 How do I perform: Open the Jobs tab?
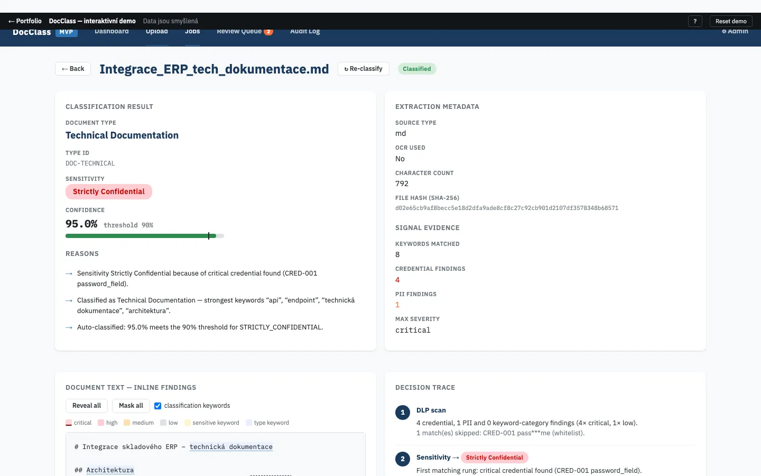point(192,31)
